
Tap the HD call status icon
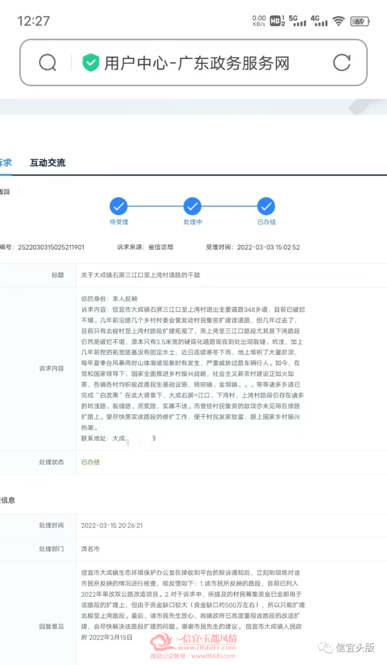(277, 21)
